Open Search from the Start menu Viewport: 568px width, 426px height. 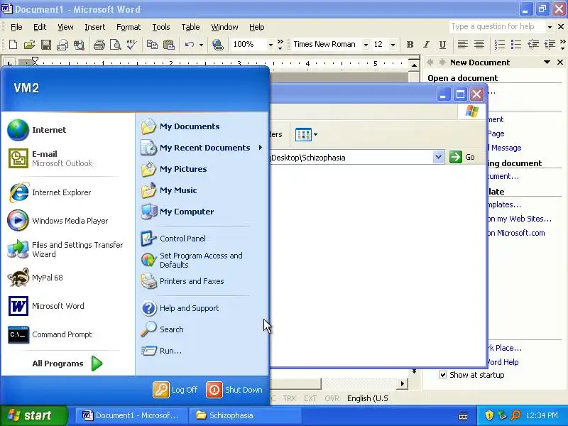click(x=202, y=329)
